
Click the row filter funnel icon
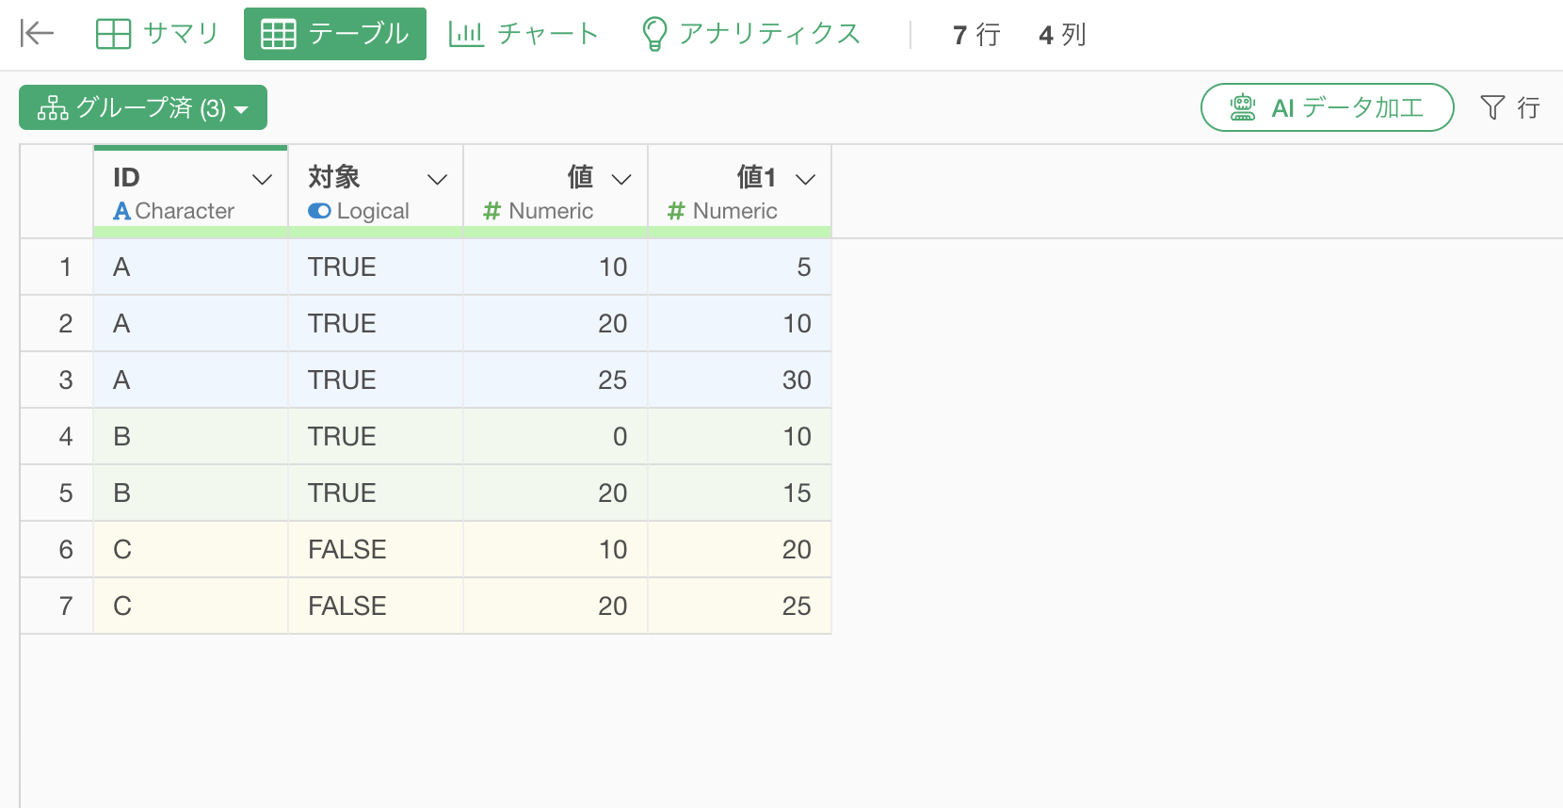[x=1492, y=107]
